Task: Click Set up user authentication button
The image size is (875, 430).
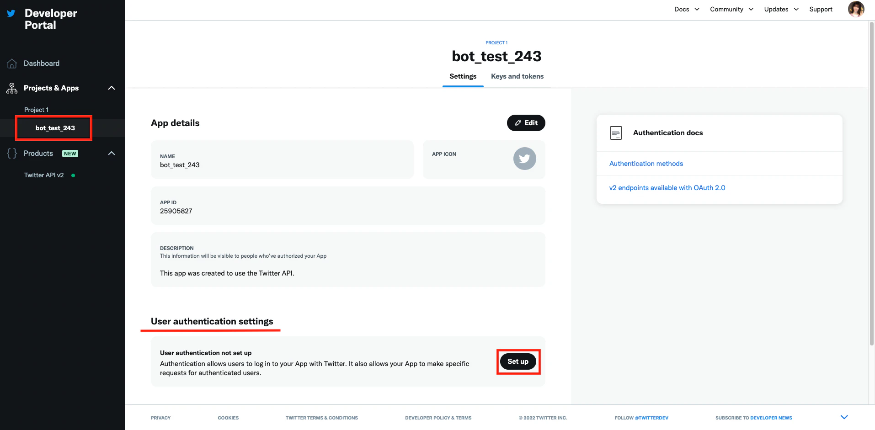Action: 518,361
